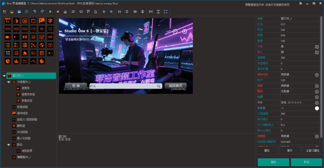Select the checkbox component in palette
This screenshot has width=324, height=168.
tap(50, 29)
